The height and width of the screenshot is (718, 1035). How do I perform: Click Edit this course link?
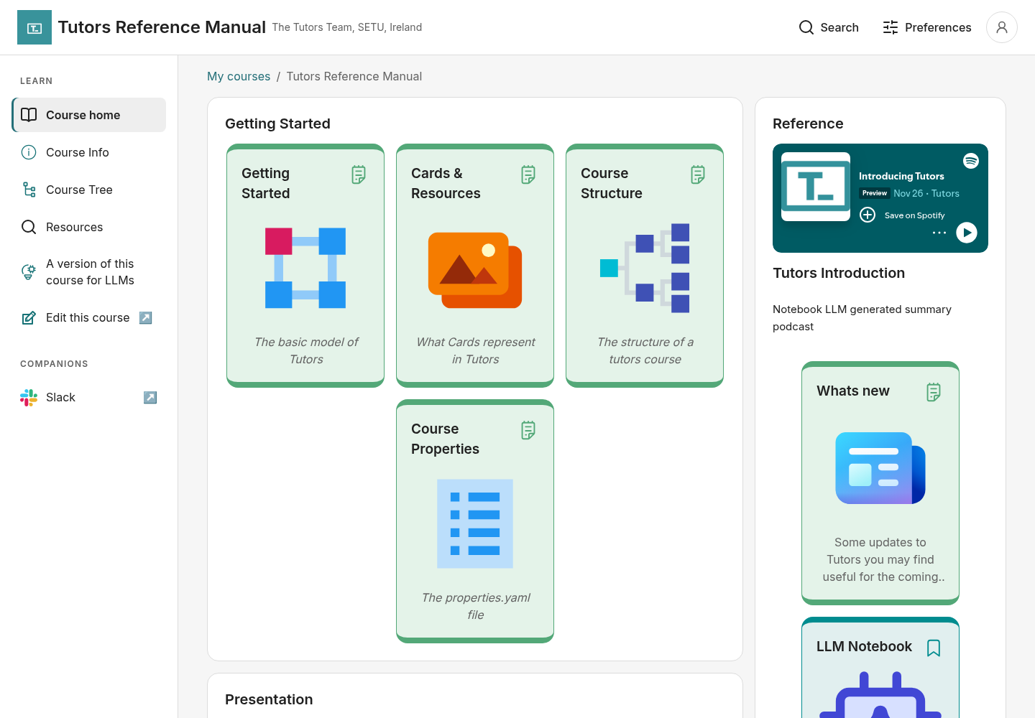[88, 317]
